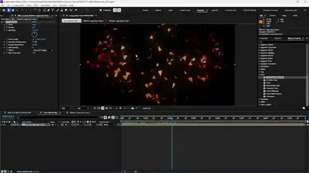Select the Type (T) tool

53,10
